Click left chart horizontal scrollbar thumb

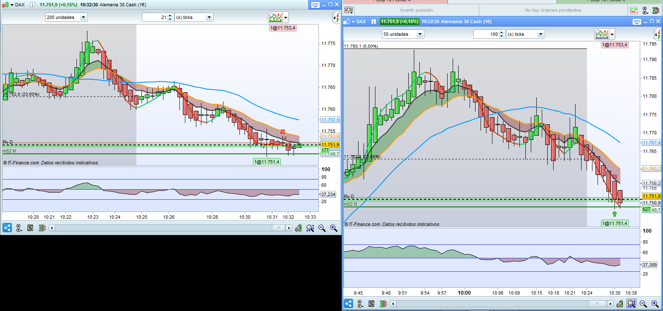click(278, 228)
